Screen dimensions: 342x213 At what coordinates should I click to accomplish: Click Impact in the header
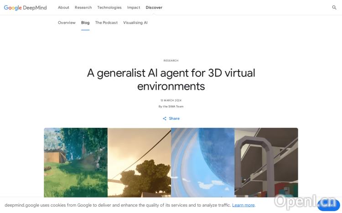coord(134,8)
